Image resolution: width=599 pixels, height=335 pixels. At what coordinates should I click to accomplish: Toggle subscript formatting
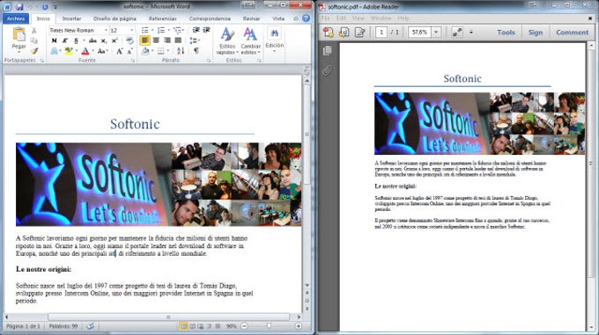pos(104,40)
